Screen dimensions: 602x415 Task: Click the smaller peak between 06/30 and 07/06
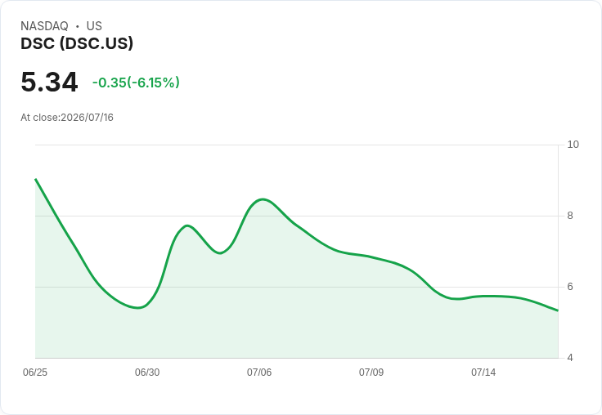pyautogui.click(x=187, y=225)
